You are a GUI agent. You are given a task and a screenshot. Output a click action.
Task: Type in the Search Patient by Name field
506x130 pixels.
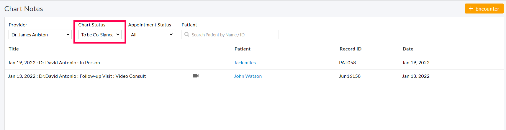point(233,35)
